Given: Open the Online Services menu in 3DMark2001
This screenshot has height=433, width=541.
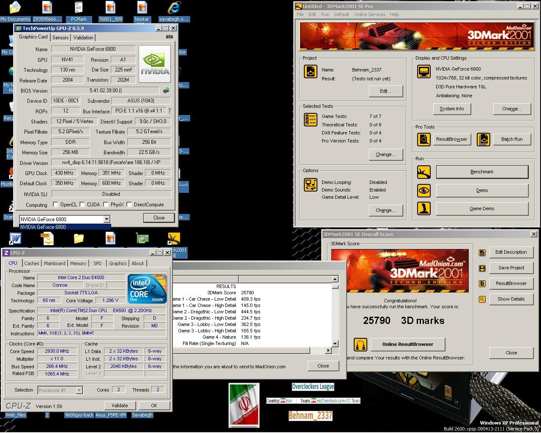Looking at the screenshot, I should coord(370,14).
